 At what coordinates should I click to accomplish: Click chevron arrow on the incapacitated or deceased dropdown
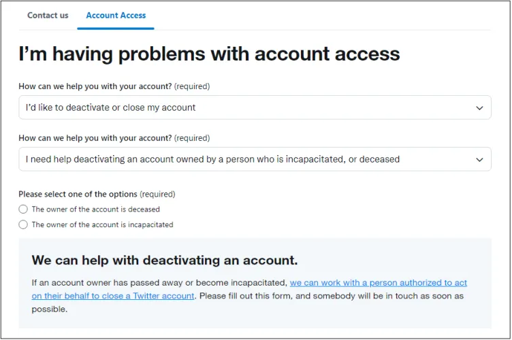pos(479,160)
